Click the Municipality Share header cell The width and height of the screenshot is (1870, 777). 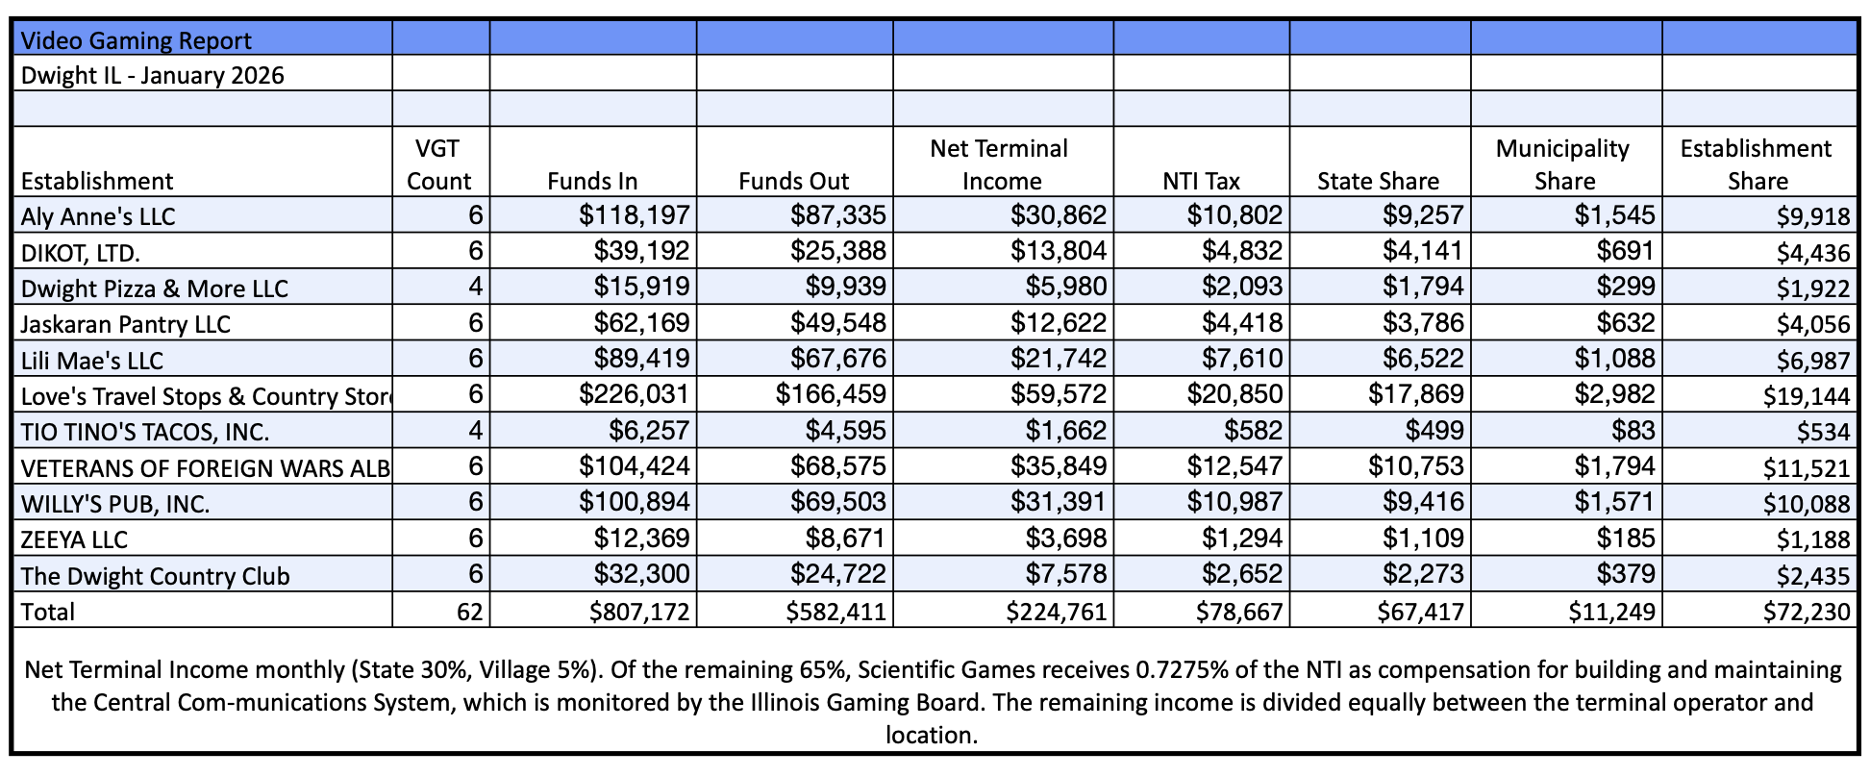click(x=1563, y=164)
